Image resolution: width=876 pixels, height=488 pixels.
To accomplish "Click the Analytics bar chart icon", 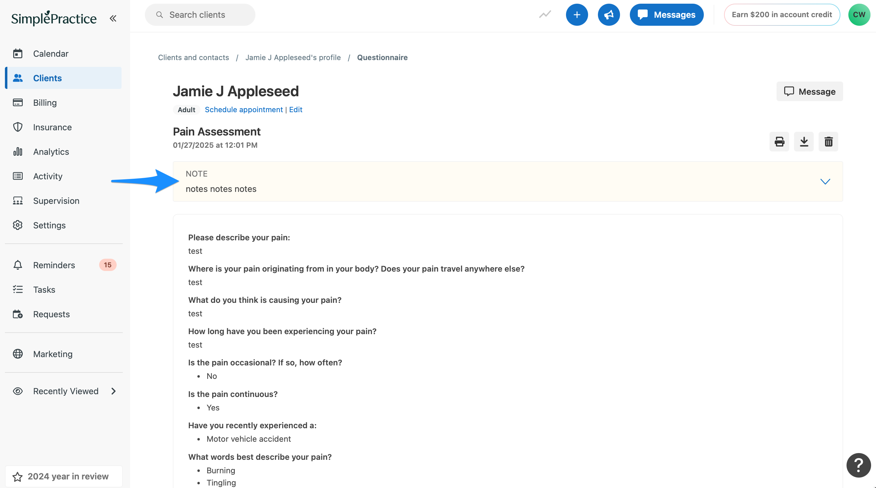I will 18,152.
